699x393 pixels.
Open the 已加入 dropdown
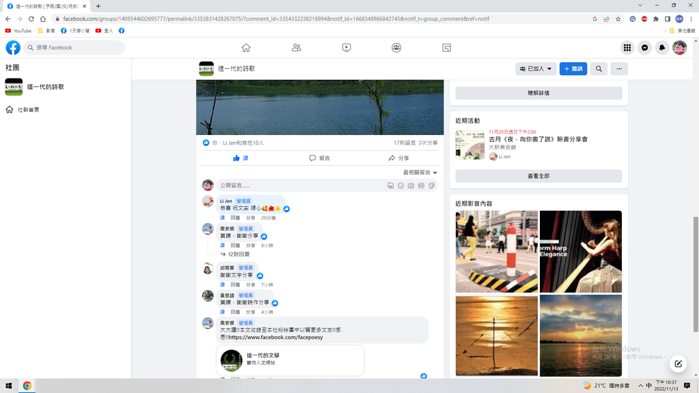[x=535, y=69]
